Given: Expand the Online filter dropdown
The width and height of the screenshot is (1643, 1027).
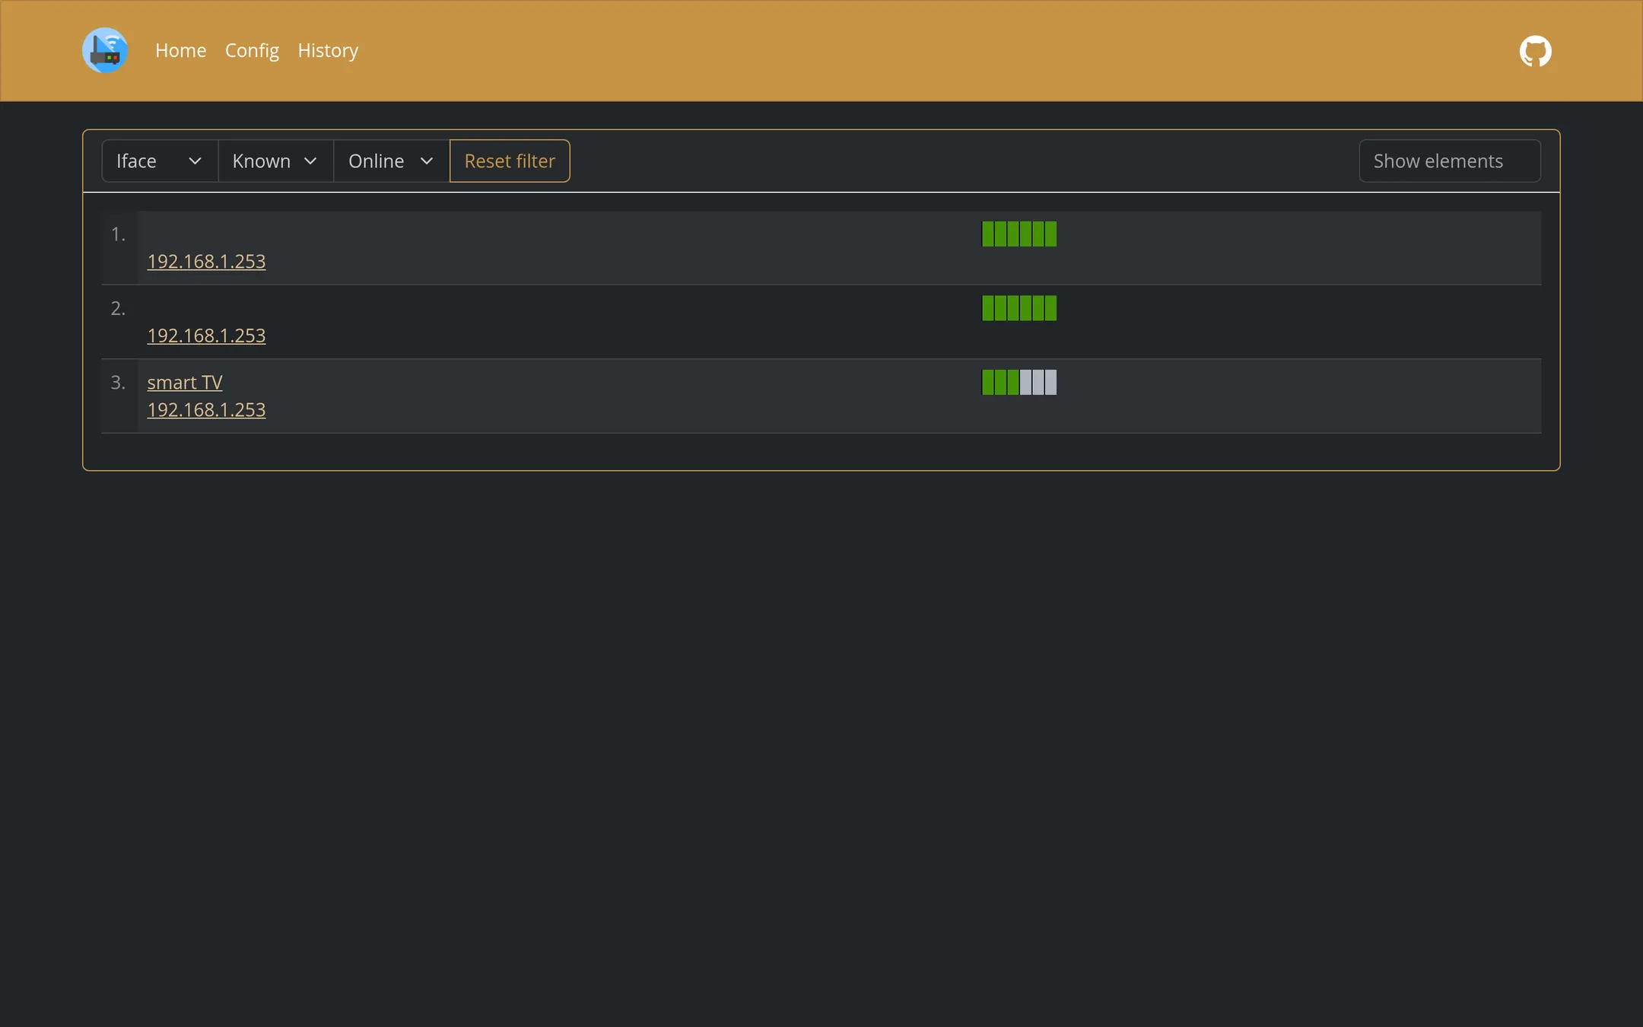Looking at the screenshot, I should pos(392,161).
